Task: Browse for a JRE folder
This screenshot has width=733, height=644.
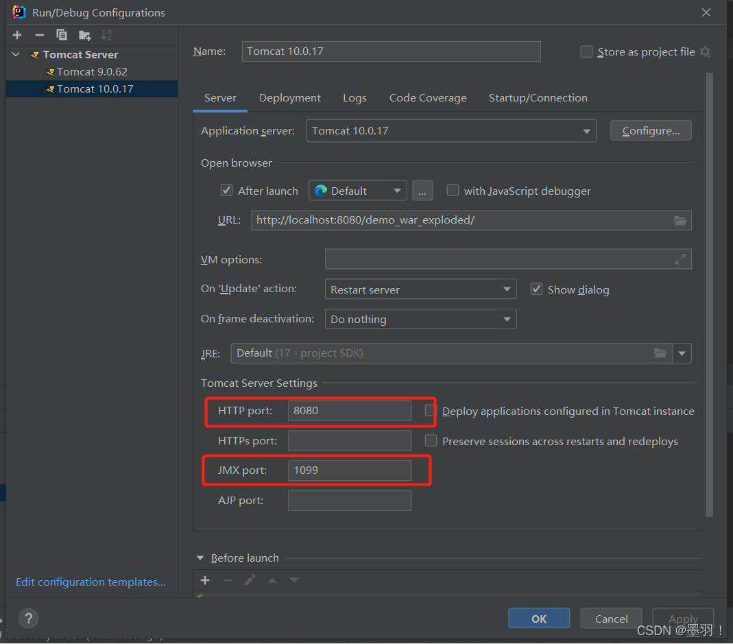Action: tap(660, 353)
